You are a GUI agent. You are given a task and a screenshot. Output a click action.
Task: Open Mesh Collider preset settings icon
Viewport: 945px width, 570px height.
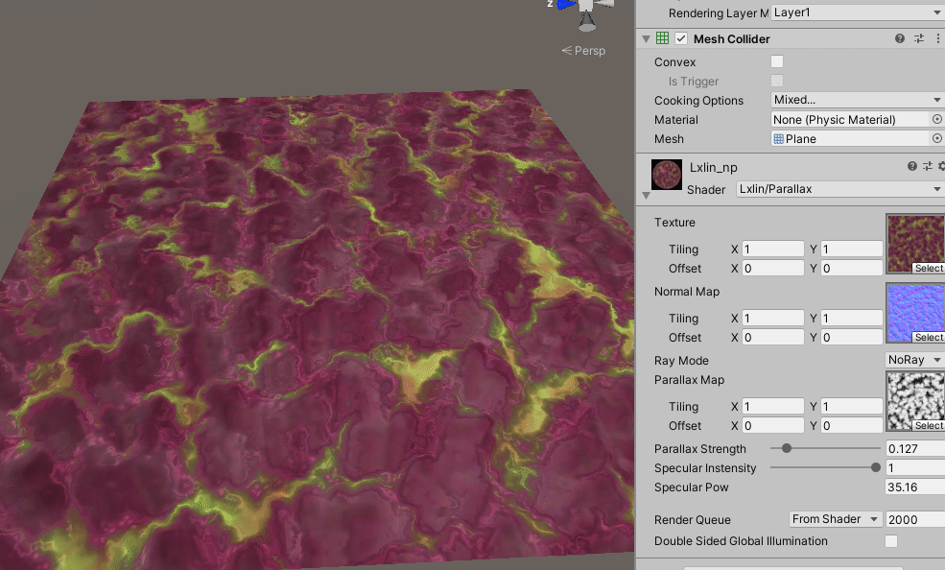coord(919,39)
